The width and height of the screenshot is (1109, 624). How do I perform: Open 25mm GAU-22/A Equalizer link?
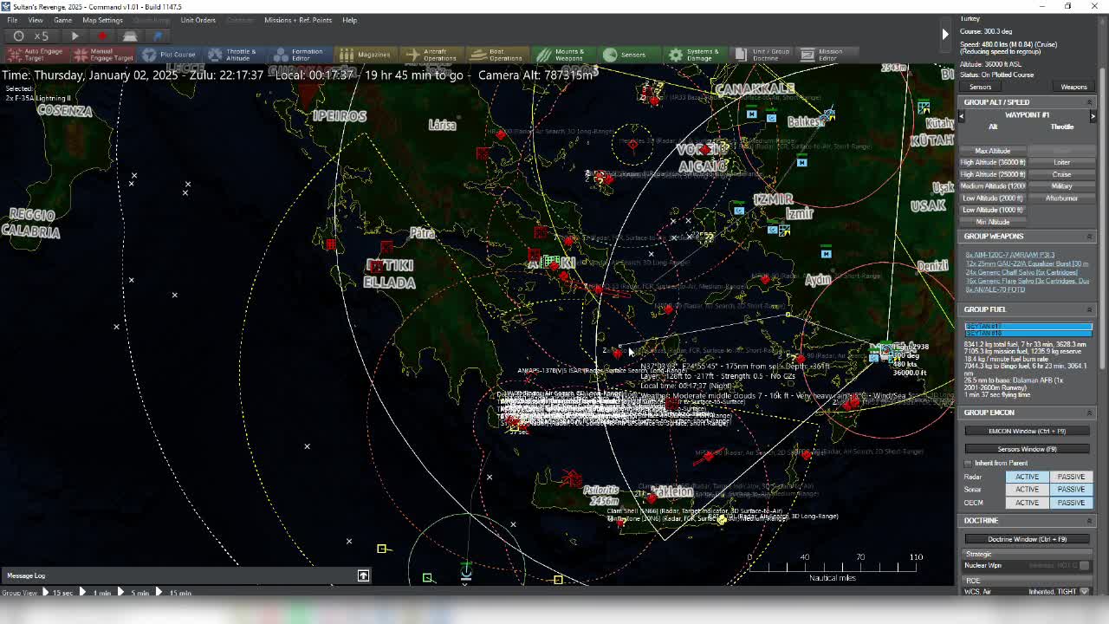[x=1027, y=263]
